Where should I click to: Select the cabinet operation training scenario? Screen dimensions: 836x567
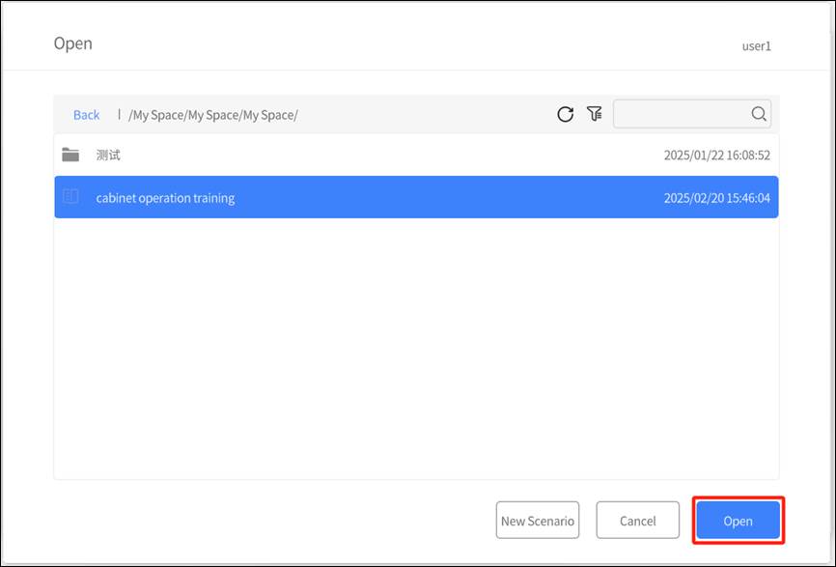point(165,198)
